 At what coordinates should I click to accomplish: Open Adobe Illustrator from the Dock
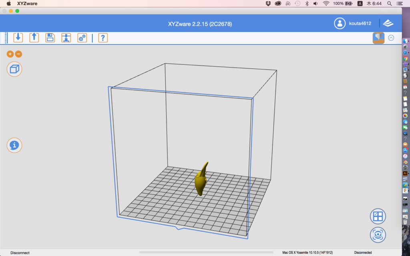tap(405, 173)
